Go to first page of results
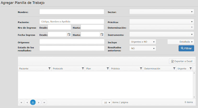 pos(21,102)
